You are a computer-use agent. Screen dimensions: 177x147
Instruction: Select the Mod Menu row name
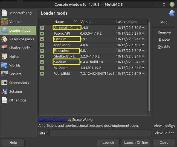click(63, 45)
